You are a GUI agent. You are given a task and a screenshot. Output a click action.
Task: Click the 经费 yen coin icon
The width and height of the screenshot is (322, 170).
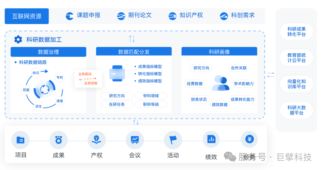click(x=249, y=139)
